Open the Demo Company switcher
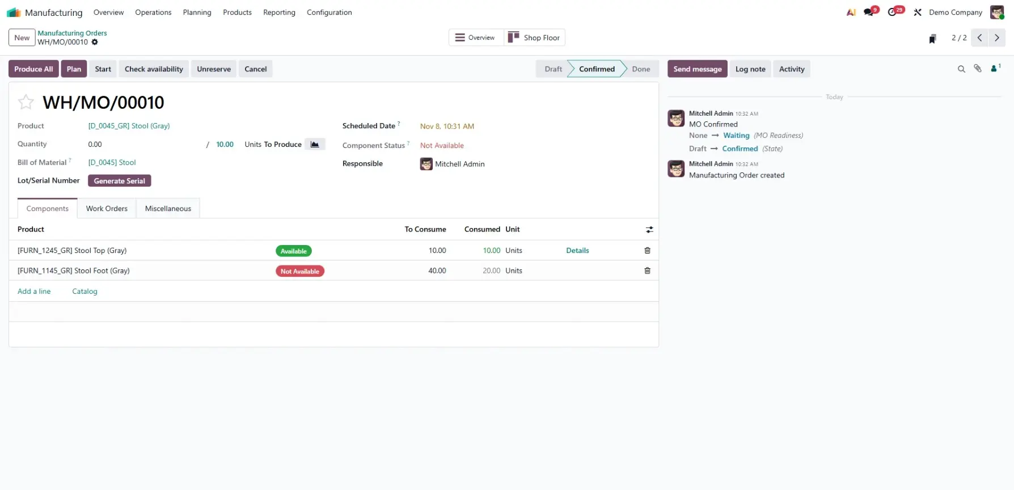This screenshot has width=1014, height=490. coord(955,12)
